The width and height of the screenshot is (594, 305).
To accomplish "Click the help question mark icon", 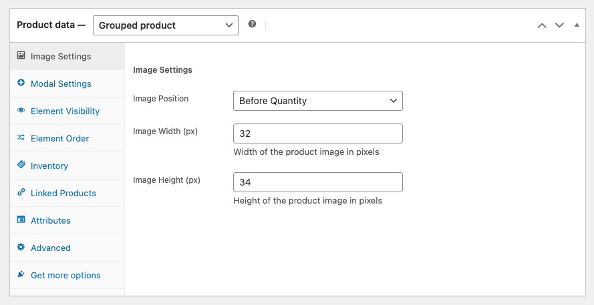I will (x=252, y=24).
